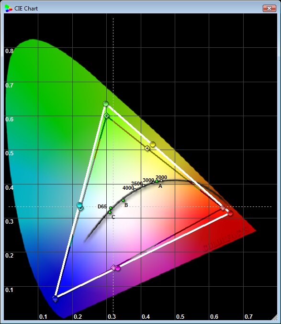This screenshot has width=281, height=324.
Task: Click the 0.8 y-axis label
Action: point(9,51)
